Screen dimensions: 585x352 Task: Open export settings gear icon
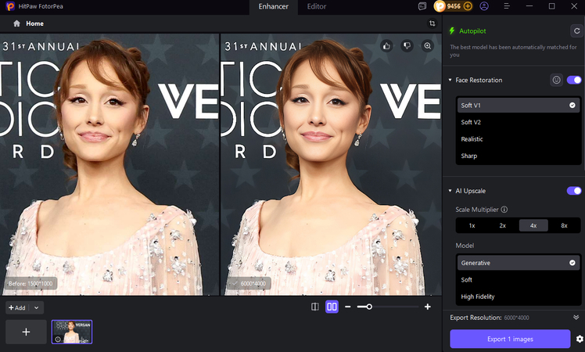[580, 339]
